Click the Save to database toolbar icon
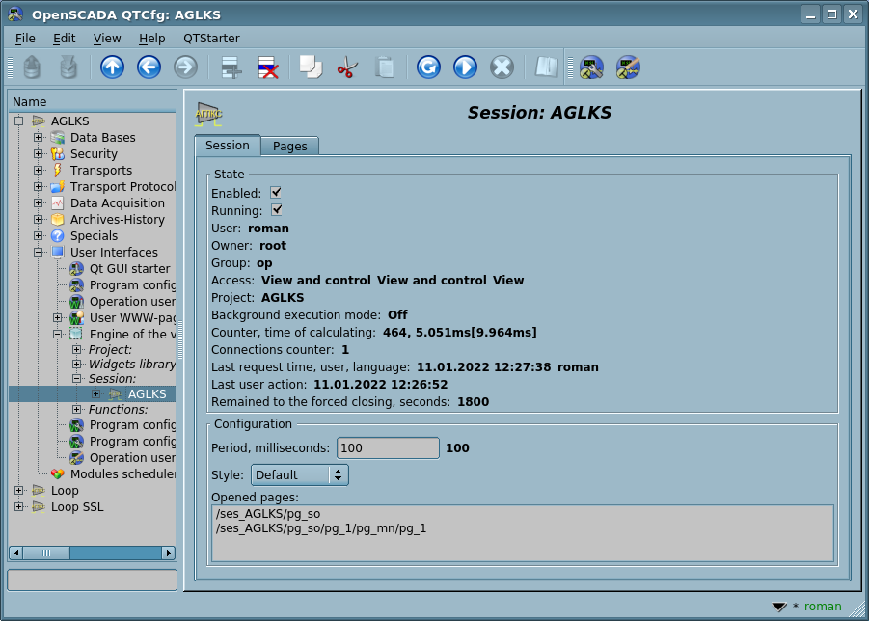 pyautogui.click(x=68, y=67)
